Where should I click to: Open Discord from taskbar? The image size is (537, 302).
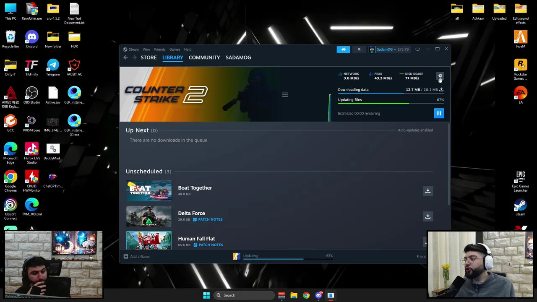[318, 295]
